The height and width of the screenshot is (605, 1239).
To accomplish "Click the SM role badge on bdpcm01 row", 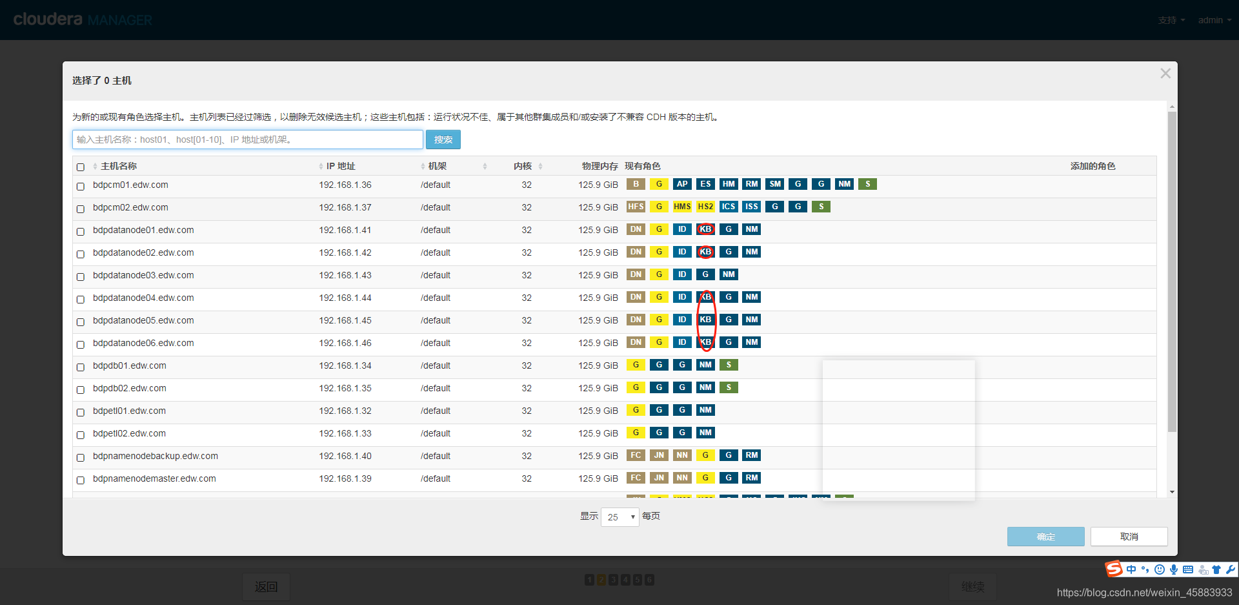I will point(775,184).
